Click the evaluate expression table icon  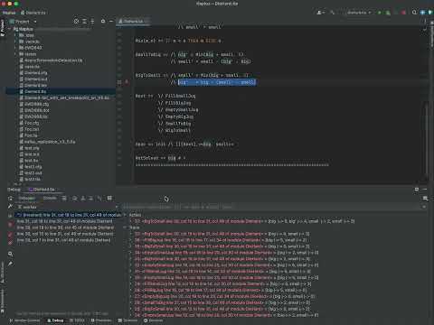click(x=109, y=198)
